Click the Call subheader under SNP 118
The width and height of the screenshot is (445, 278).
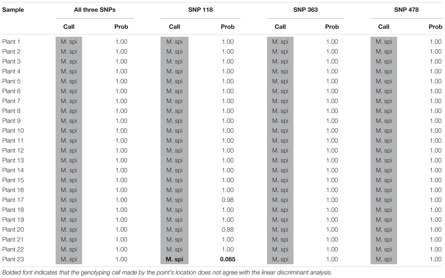[x=174, y=27]
